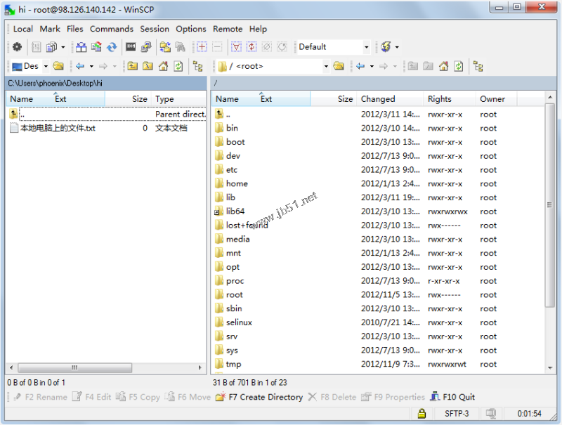Image resolution: width=562 pixels, height=425 pixels.
Task: Expand the local drive dropdown next to Des
Action: coord(45,66)
